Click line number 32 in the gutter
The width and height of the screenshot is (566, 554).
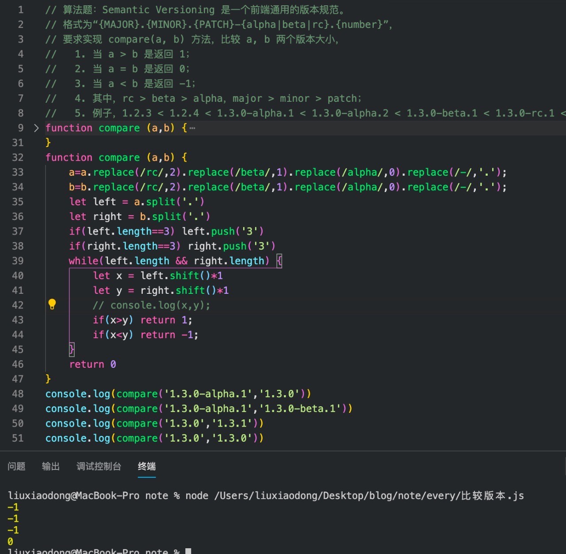[18, 158]
